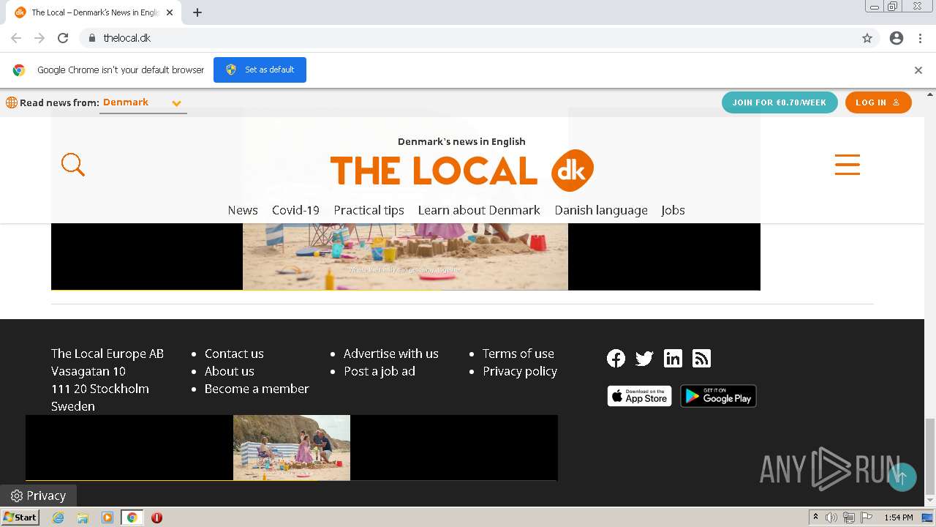Click the App Store download badge

pyautogui.click(x=639, y=396)
